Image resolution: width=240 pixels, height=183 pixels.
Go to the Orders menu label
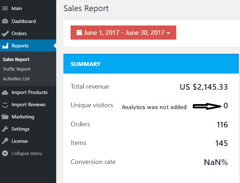coord(19,33)
